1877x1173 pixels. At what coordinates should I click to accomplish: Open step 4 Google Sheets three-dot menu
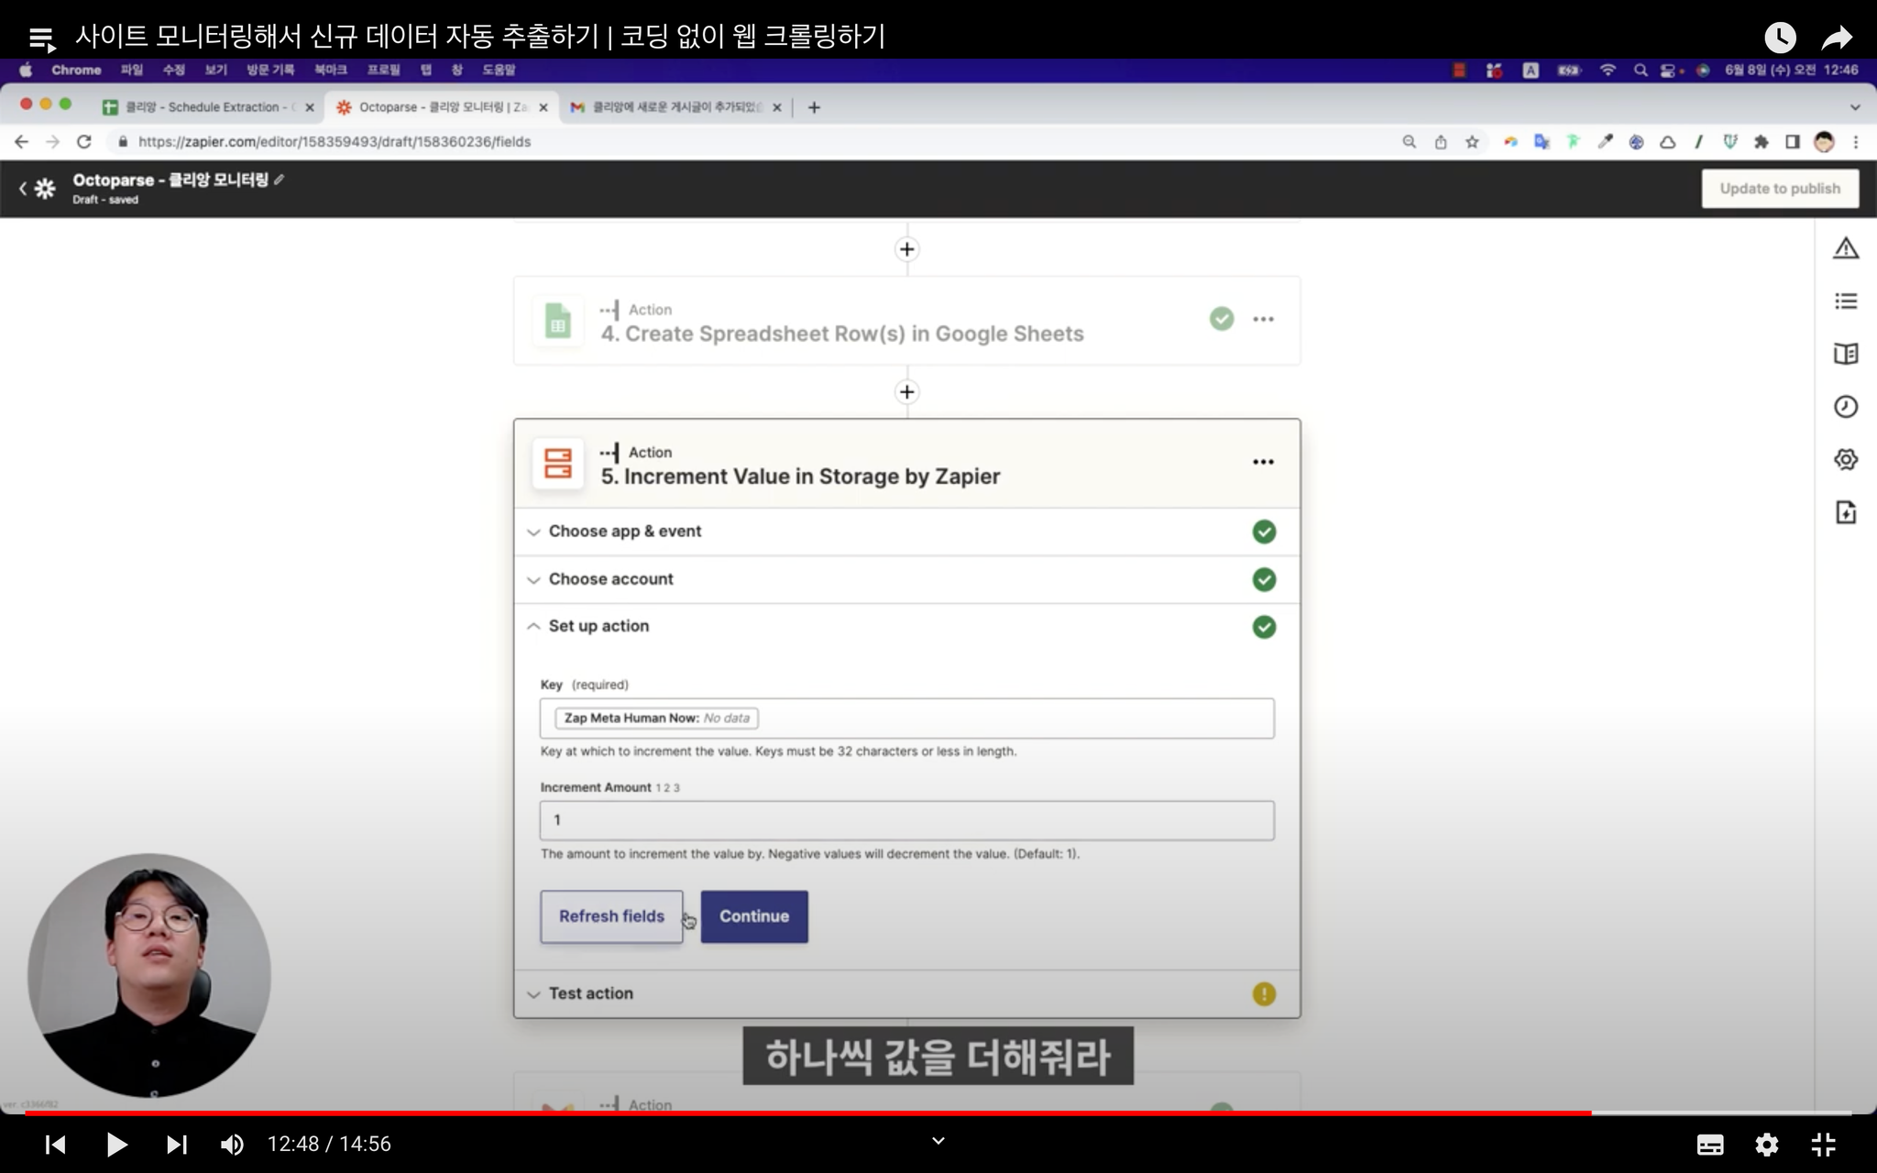1263,319
